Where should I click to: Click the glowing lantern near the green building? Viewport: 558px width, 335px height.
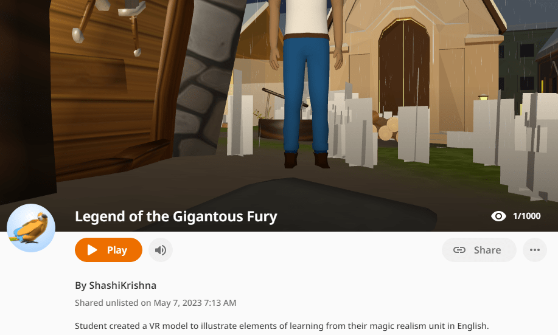tap(483, 97)
